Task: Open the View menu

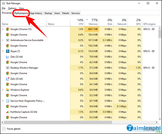Action: [x=22, y=8]
